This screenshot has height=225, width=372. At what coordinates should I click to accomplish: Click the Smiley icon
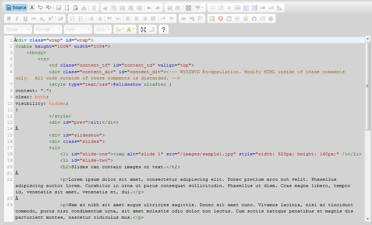(246, 19)
